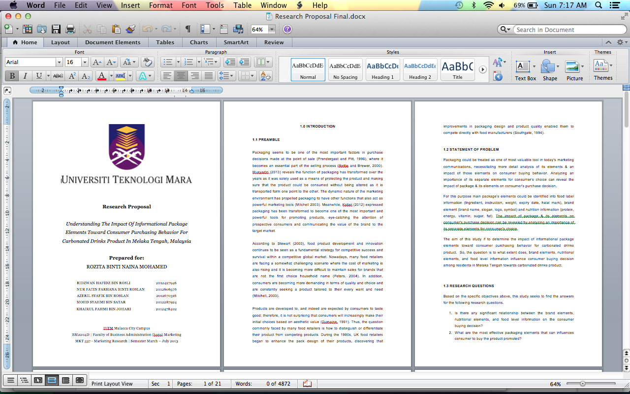Open the zoom percentage dropdown in toolbar
The width and height of the screenshot is (630, 394).
(272, 30)
